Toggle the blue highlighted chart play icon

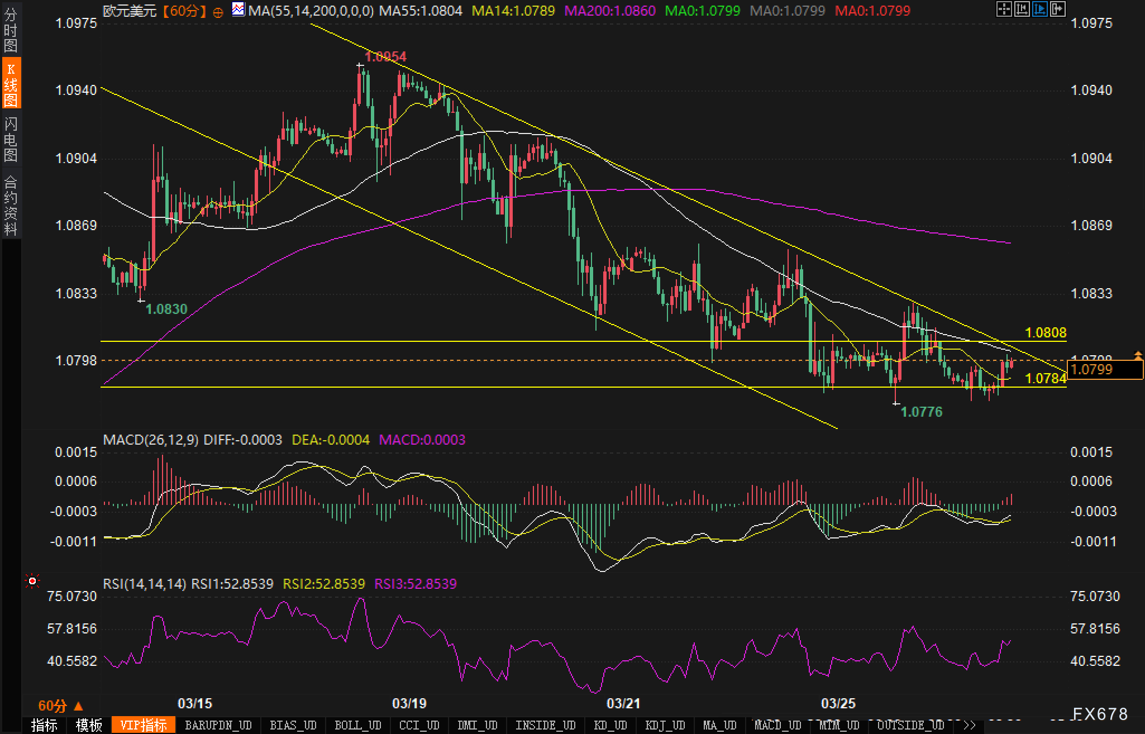pos(1040,9)
